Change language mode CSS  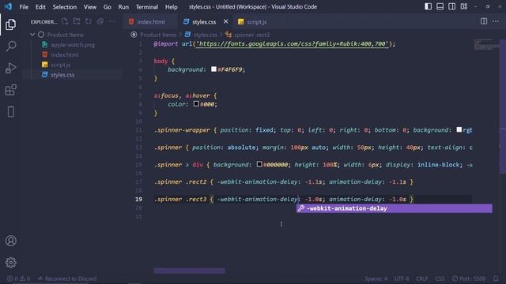click(440, 278)
